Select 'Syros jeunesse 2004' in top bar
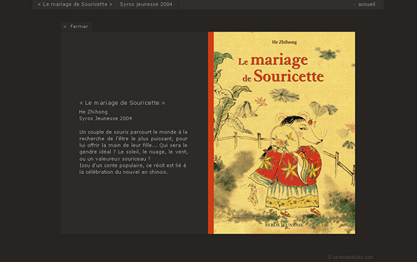 pos(146,4)
